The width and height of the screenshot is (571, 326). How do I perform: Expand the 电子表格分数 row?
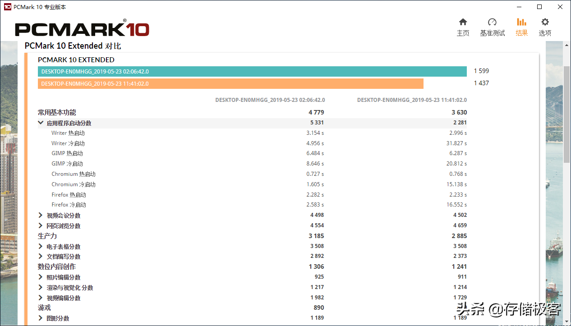click(x=41, y=246)
